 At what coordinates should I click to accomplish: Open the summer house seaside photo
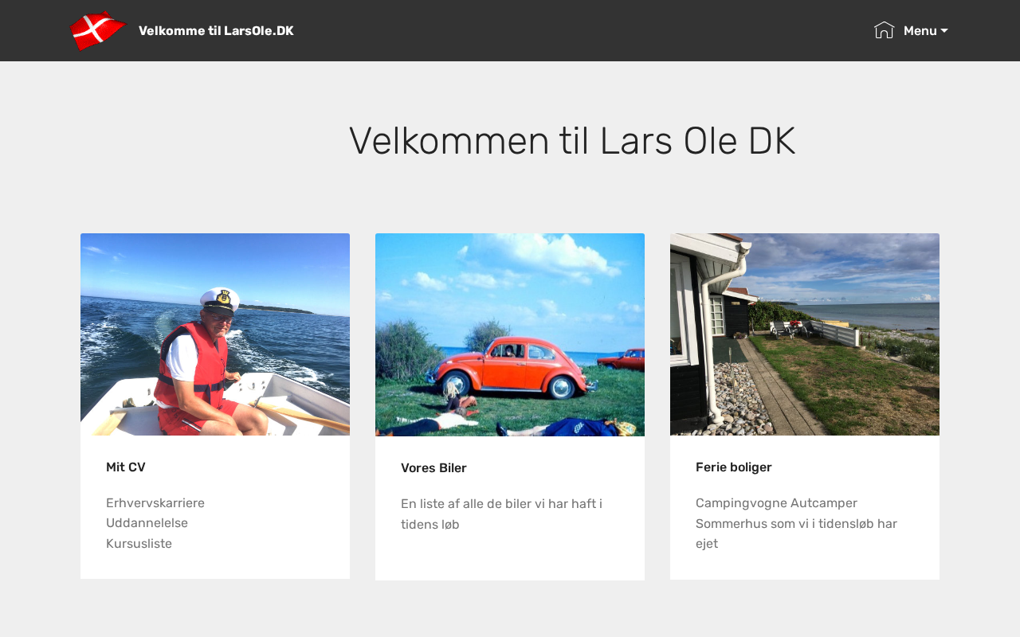pos(805,334)
